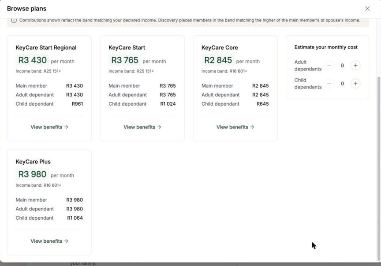Image resolution: width=381 pixels, height=266 pixels.
Task: Click the adult dependants count value
Action: pyautogui.click(x=342, y=66)
